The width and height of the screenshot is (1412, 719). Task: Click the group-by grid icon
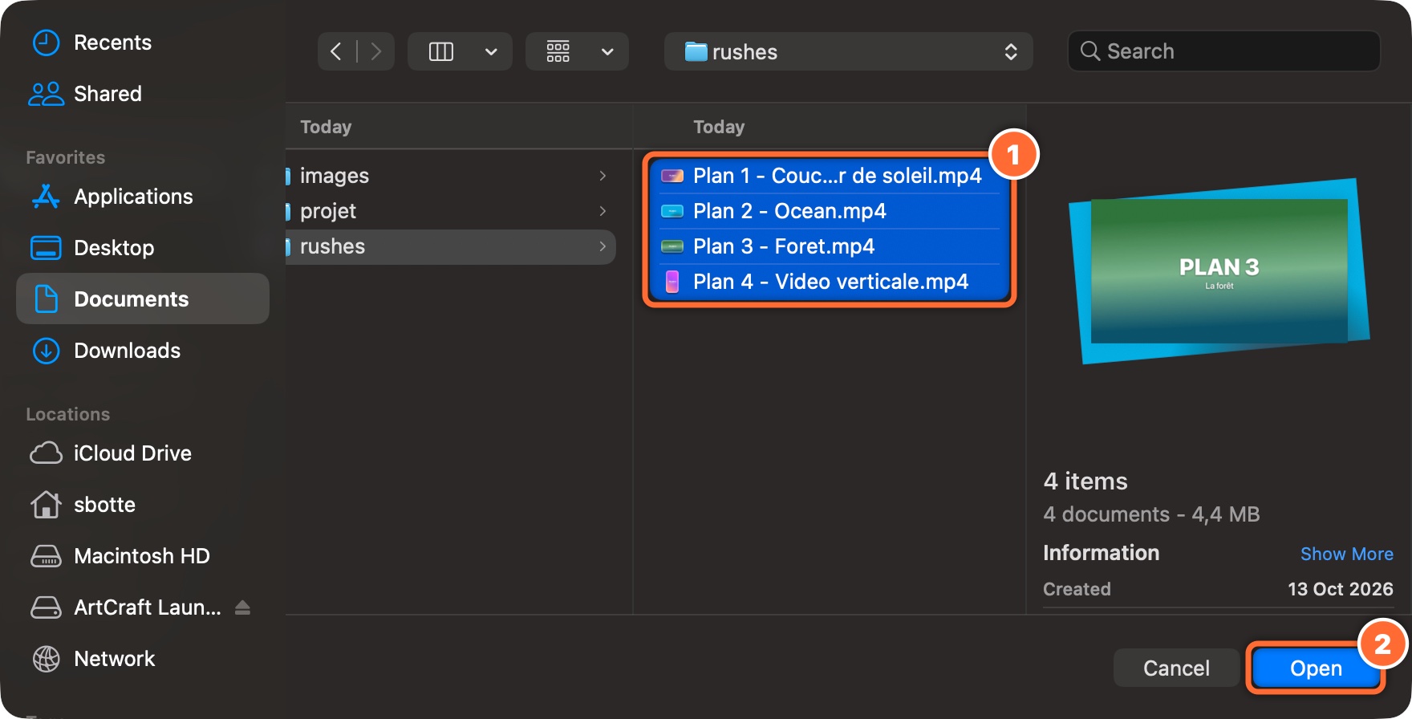[x=558, y=52]
